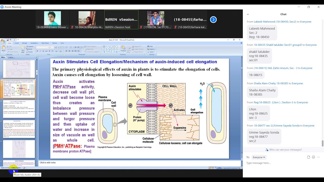Click the chat file attachment icon

[309, 157]
